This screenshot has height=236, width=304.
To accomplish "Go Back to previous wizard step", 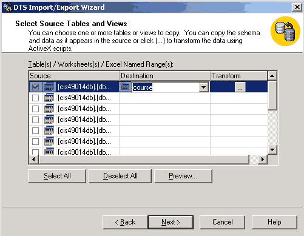I will 125,222.
